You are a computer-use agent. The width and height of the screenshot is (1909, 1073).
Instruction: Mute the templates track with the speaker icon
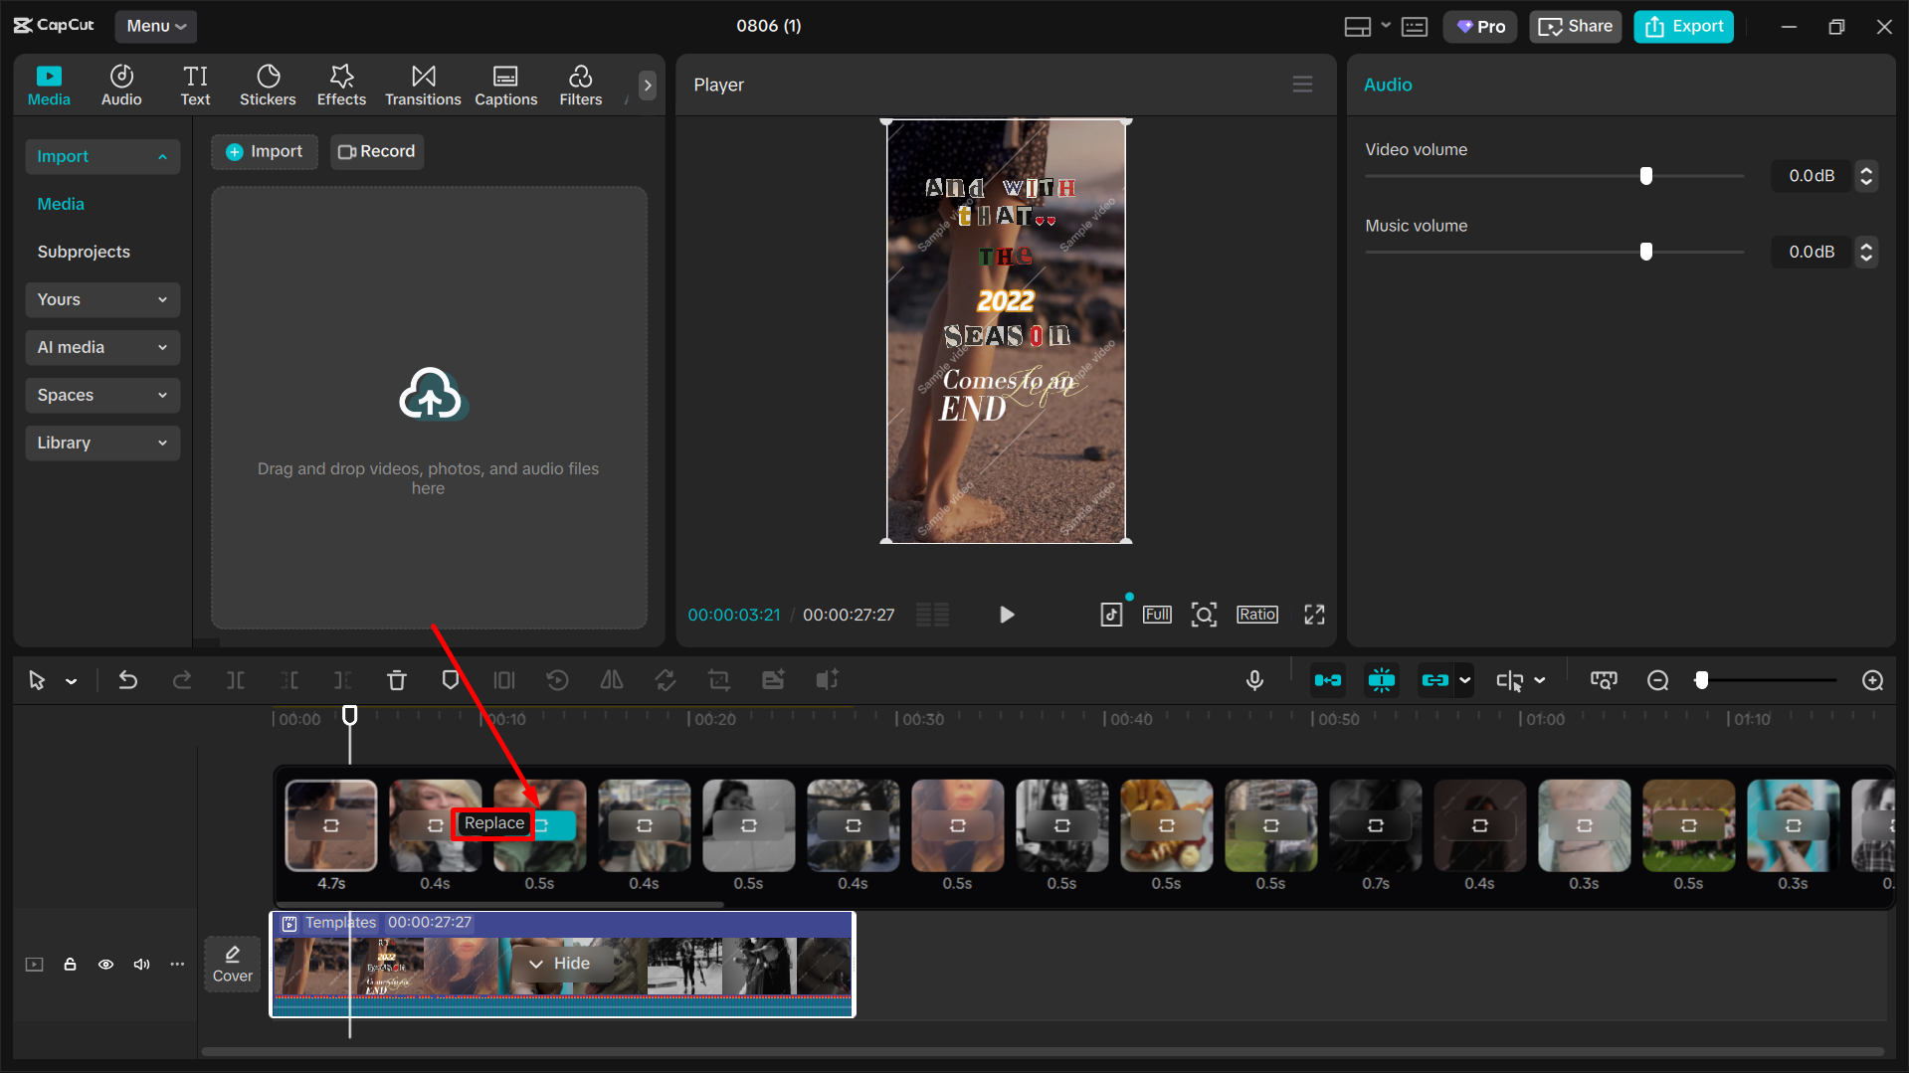(x=141, y=964)
